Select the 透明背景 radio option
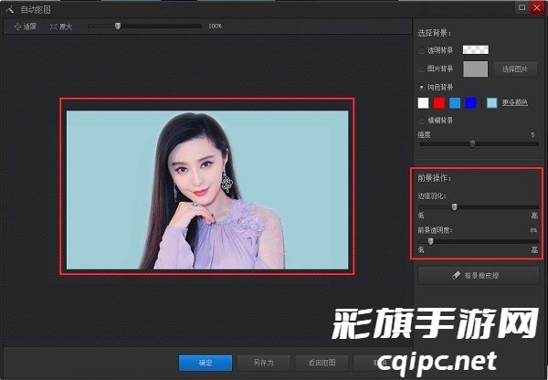Viewport: 548px width, 380px height. 421,49
